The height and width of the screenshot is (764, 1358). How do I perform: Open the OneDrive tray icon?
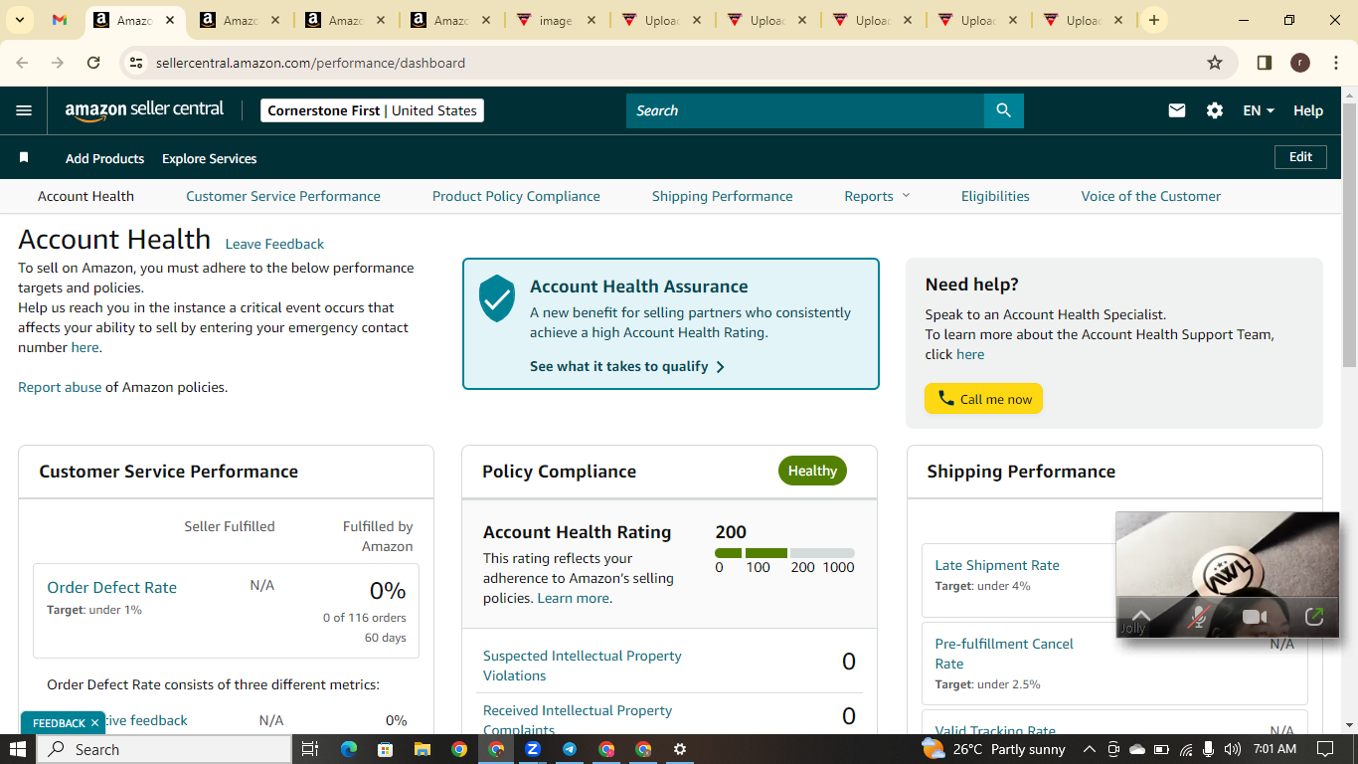coord(1137,749)
